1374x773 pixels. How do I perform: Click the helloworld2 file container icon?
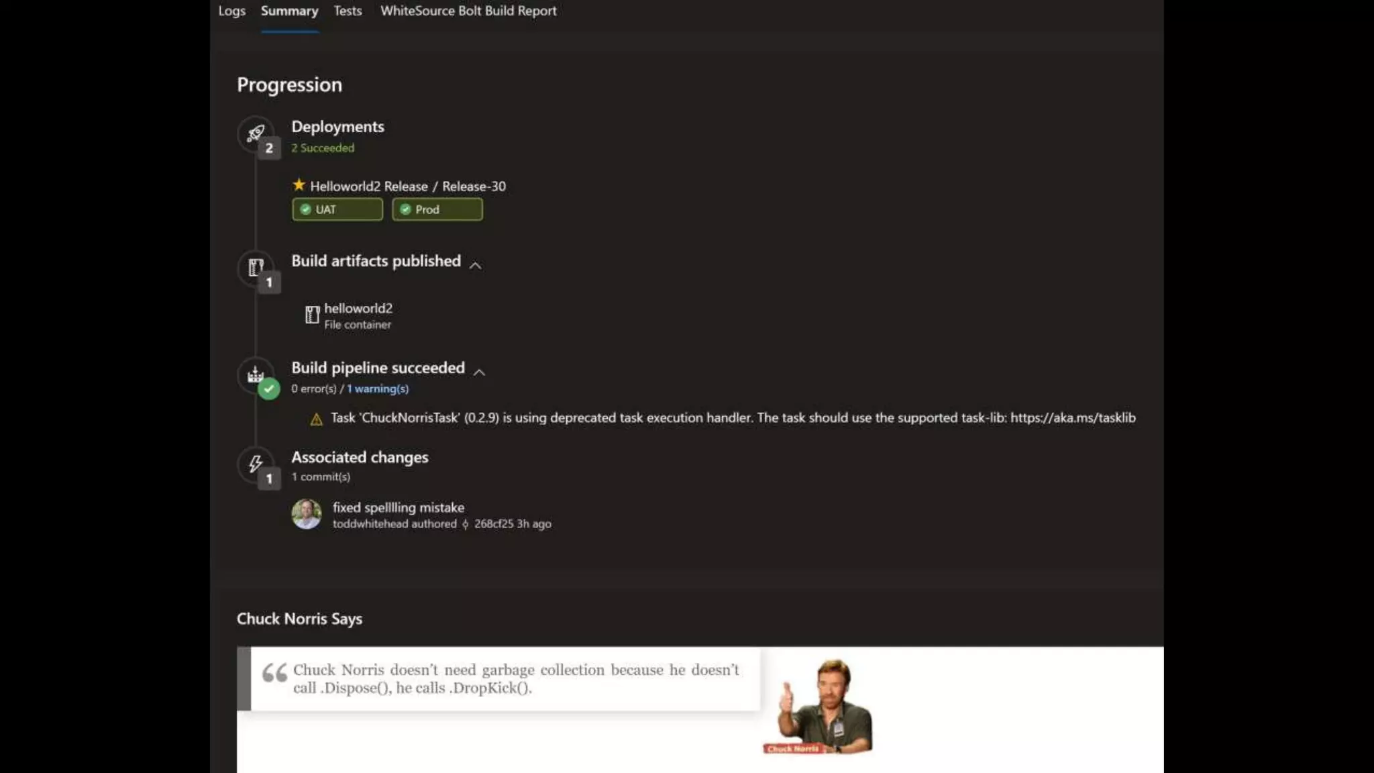coord(312,315)
